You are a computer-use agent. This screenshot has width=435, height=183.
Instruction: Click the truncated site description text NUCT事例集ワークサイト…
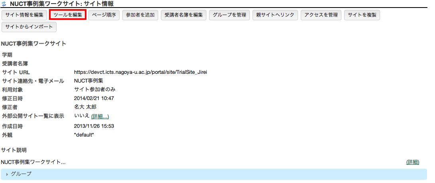pos(33,162)
